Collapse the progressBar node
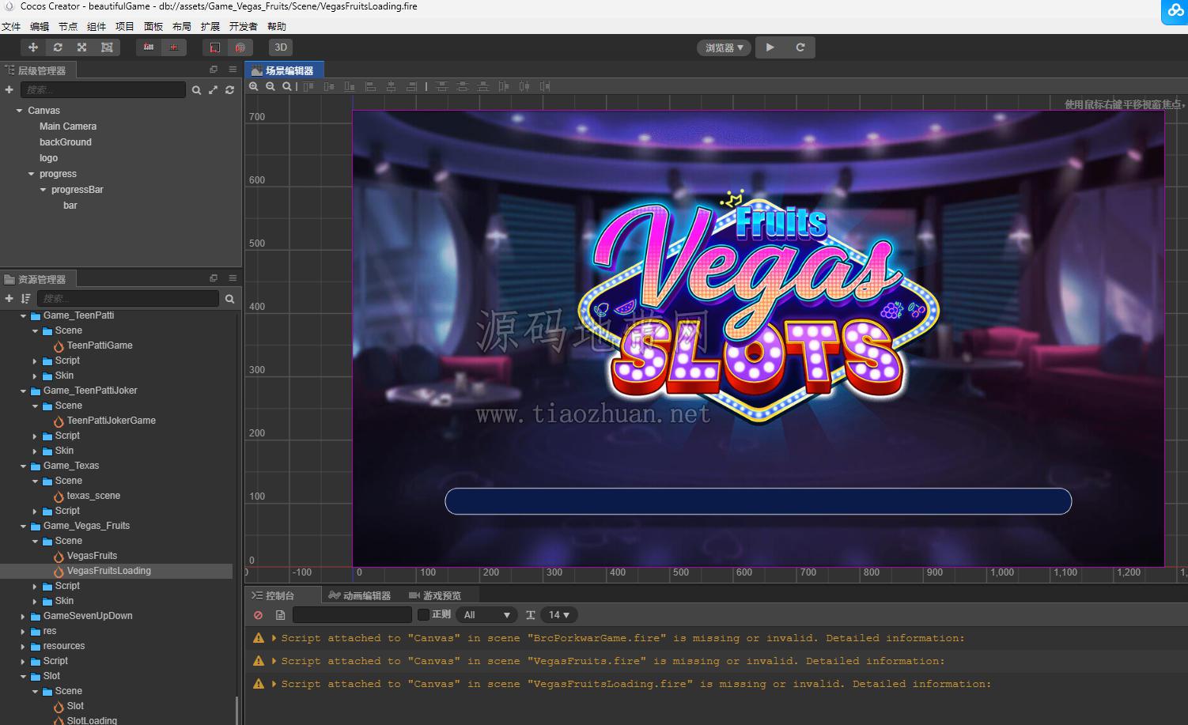The image size is (1188, 725). (43, 190)
